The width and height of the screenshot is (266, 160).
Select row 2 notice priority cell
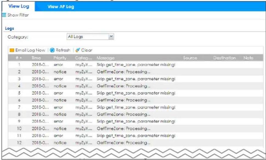coord(60,72)
